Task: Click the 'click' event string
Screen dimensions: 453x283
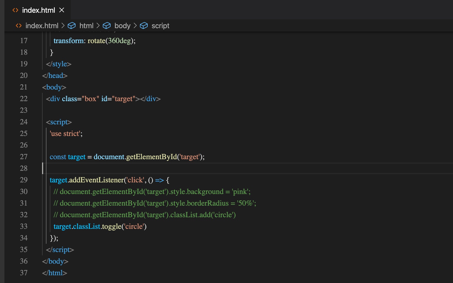Action: point(135,180)
